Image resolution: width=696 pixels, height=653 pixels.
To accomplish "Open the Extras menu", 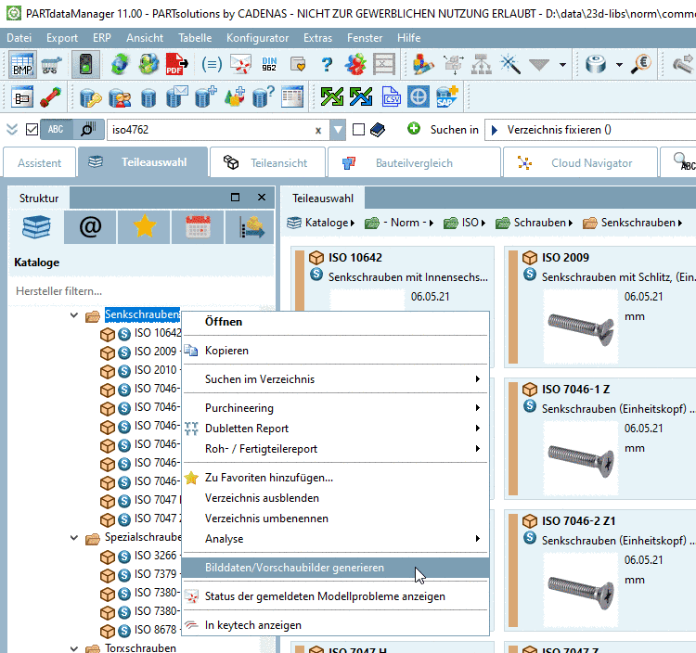I will click(x=317, y=38).
